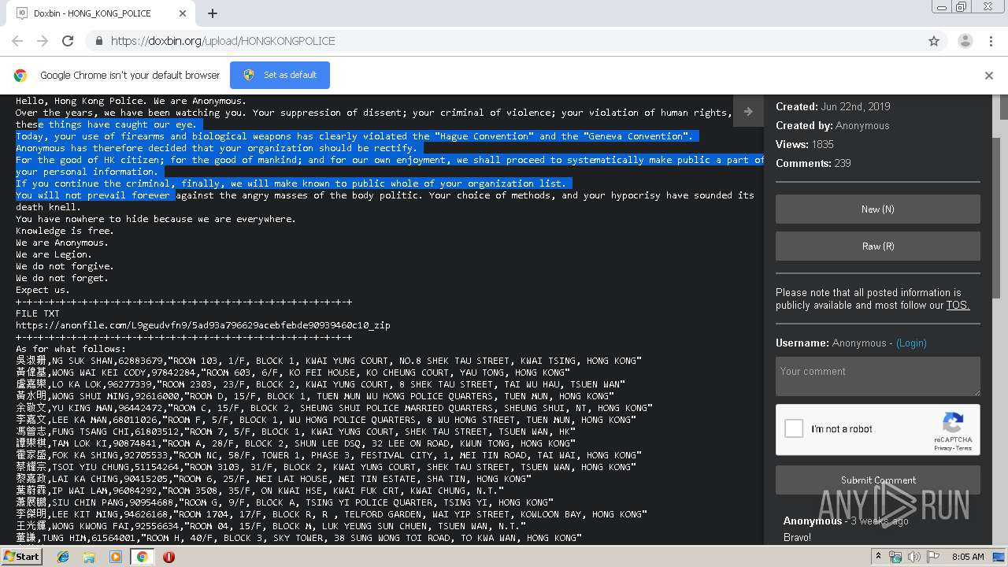Open Internet Explorer from the taskbar
Screen dimensions: 1008x567
63,557
